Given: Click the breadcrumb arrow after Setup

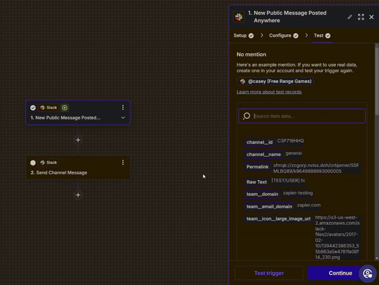Looking at the screenshot, I should (x=262, y=35).
